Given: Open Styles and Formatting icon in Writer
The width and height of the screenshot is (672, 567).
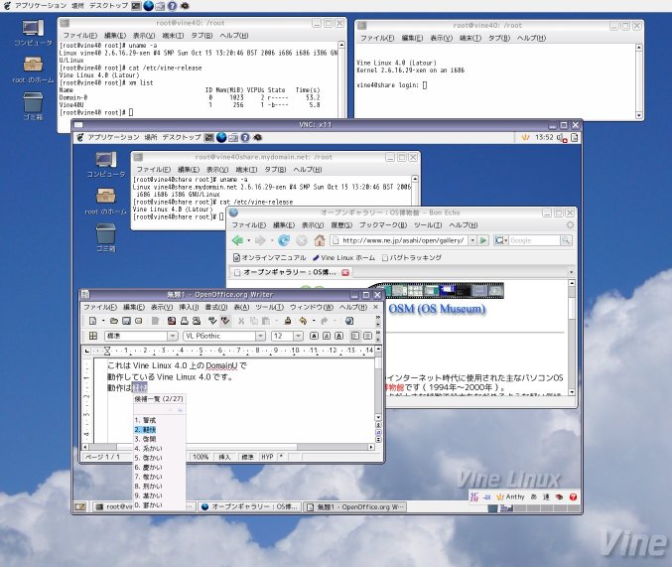Looking at the screenshot, I should 93,336.
